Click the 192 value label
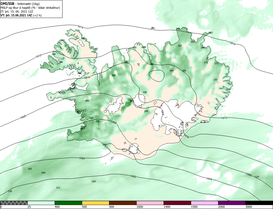 (180, 46)
